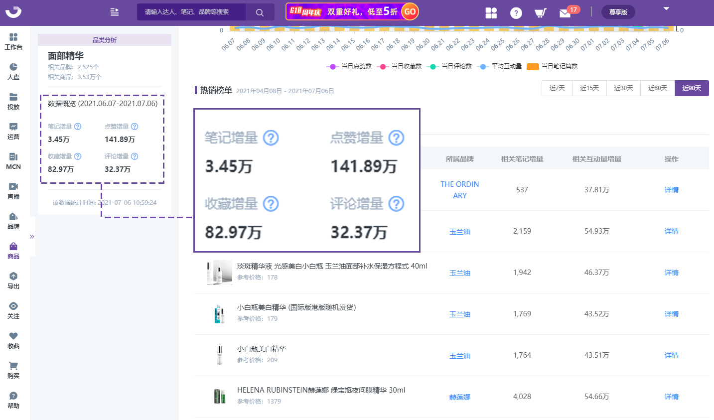714x420 pixels.
Task: Select the 近60天 range tab
Action: click(658, 88)
